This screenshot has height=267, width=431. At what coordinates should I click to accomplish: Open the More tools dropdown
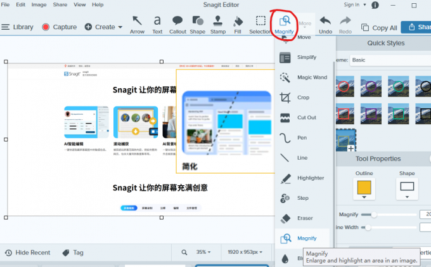[305, 23]
